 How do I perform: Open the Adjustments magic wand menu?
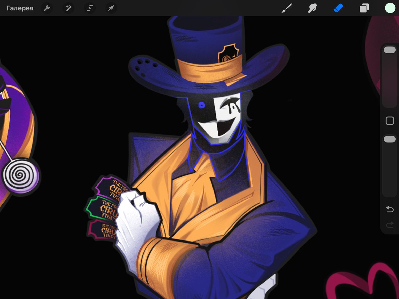click(x=68, y=8)
